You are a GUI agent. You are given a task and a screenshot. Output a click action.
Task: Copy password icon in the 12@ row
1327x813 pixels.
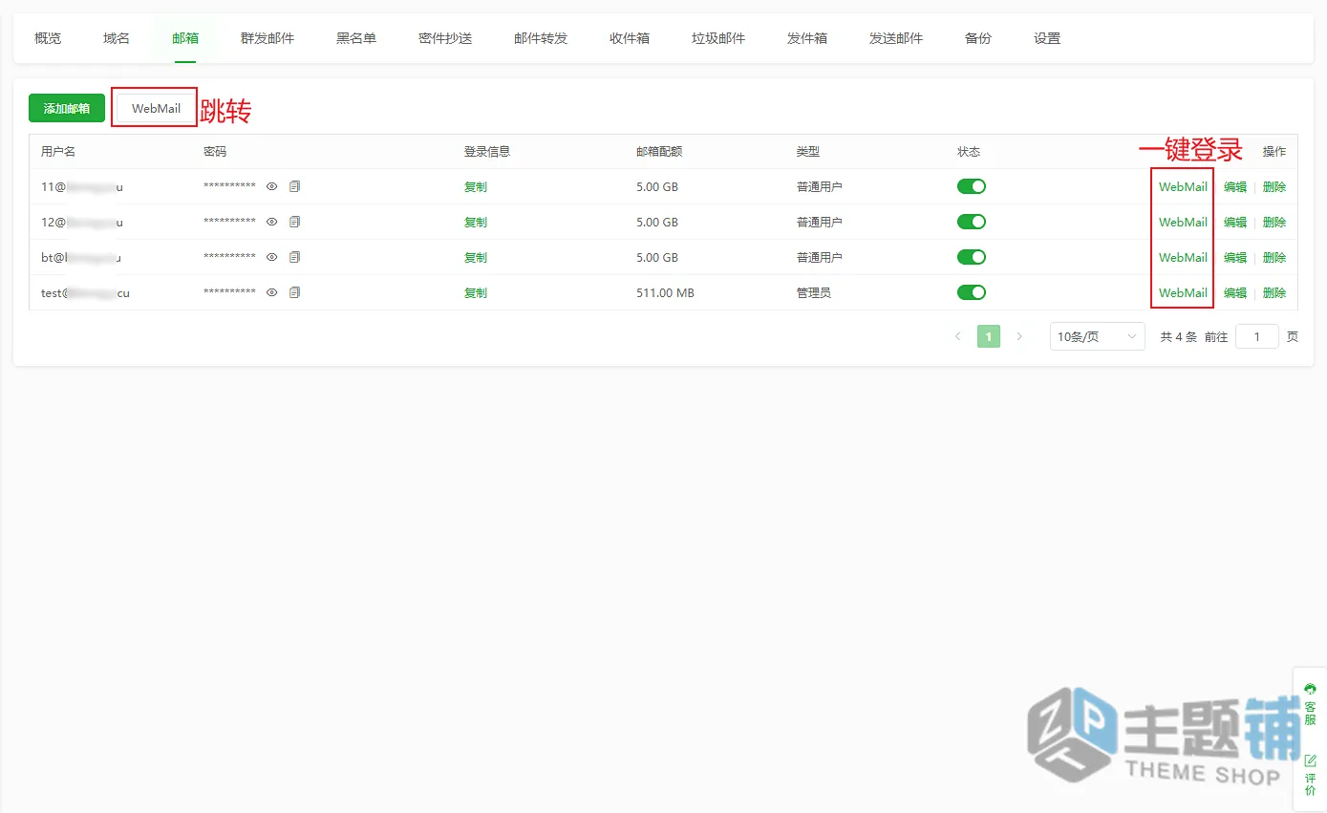tap(294, 223)
